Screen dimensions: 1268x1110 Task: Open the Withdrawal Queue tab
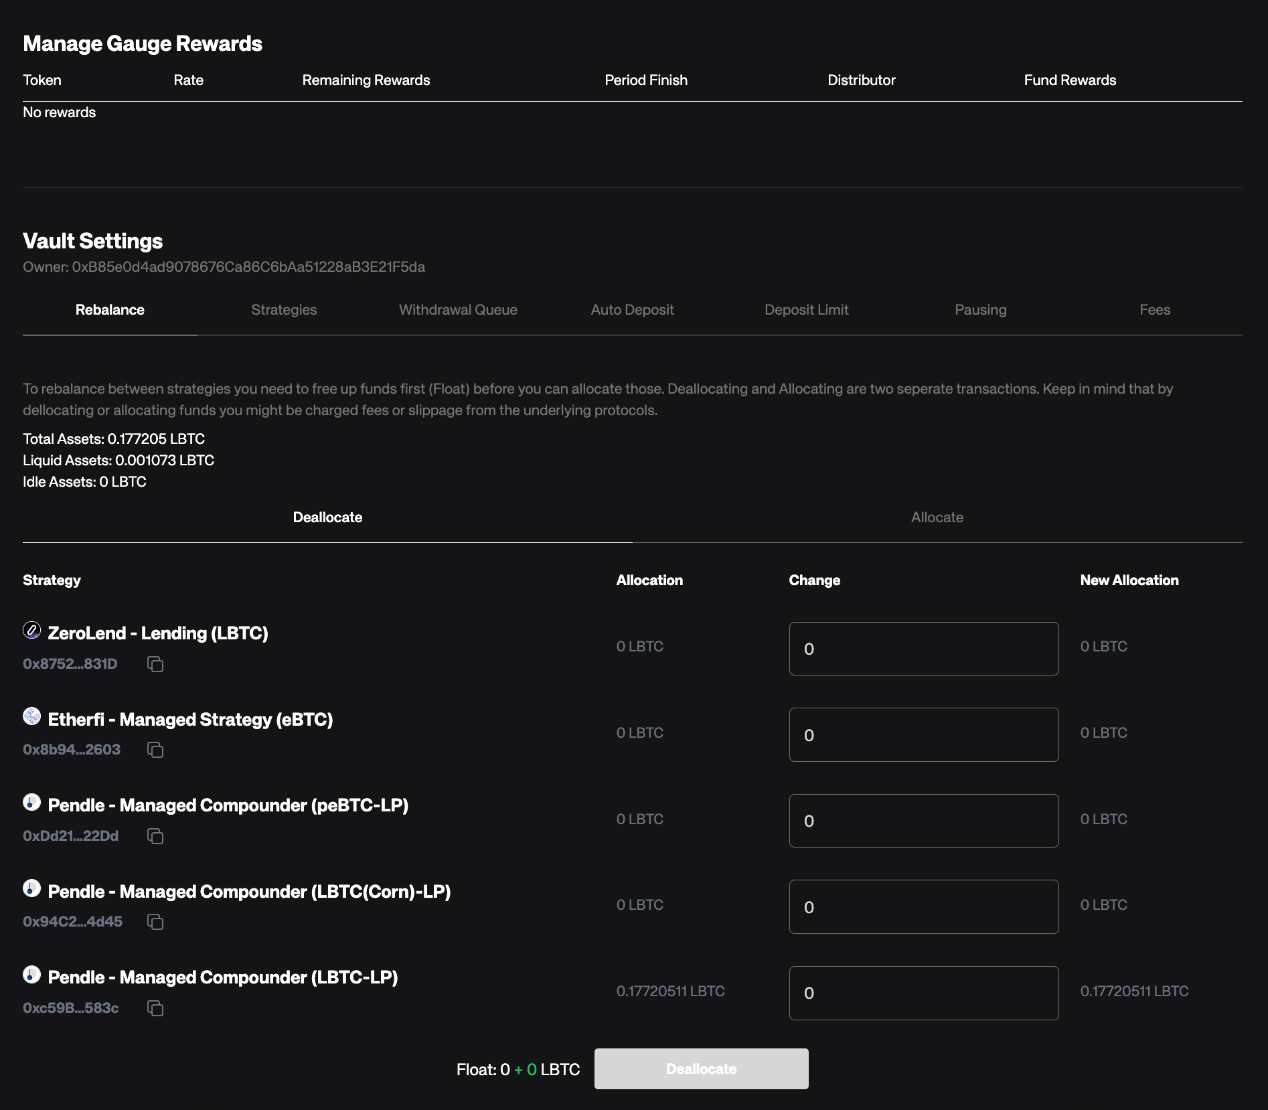point(458,310)
